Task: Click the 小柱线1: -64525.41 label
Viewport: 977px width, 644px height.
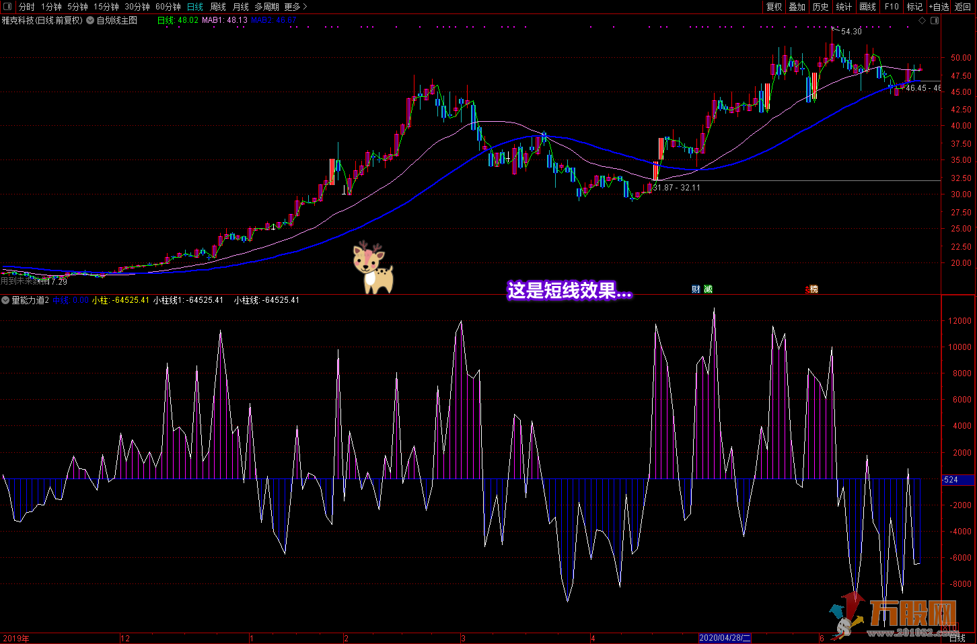Action: [188, 300]
